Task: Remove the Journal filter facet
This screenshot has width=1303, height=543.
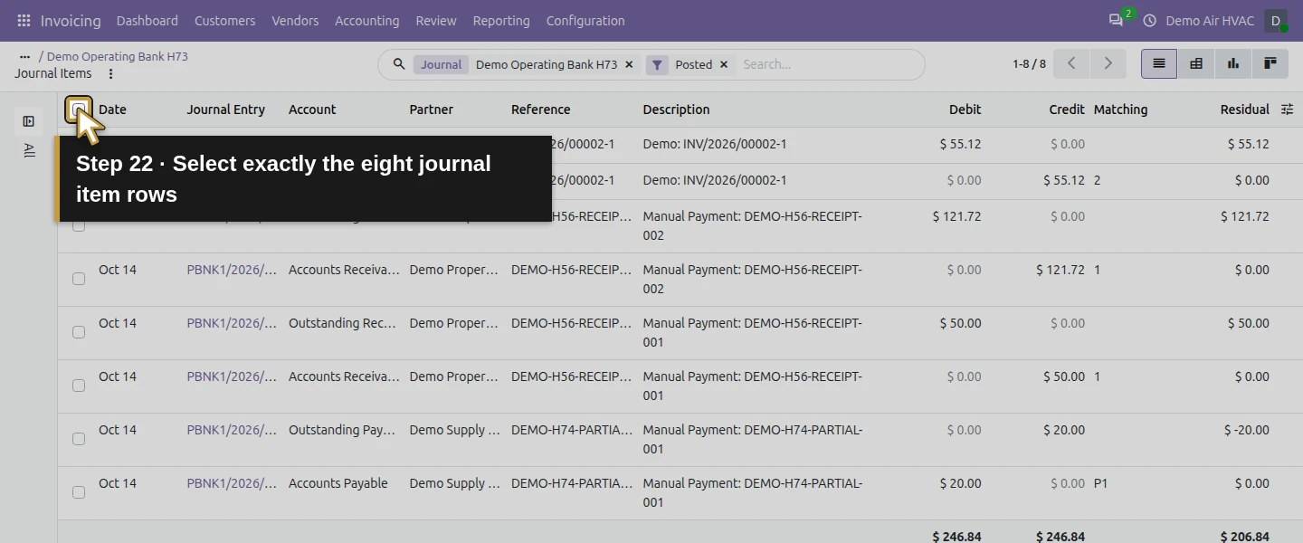Action: [x=629, y=64]
